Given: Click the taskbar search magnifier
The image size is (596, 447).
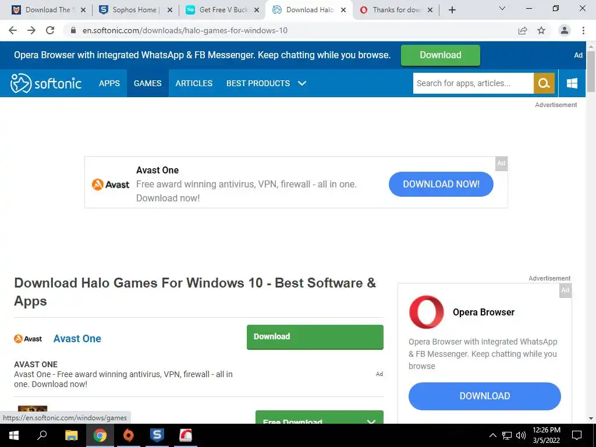Looking at the screenshot, I should point(42,435).
